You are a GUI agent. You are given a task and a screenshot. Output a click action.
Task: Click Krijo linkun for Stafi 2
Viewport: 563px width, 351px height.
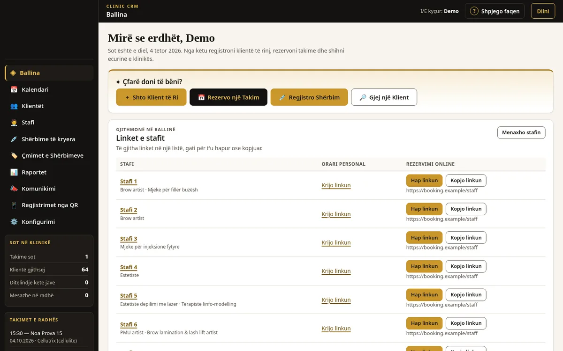click(x=336, y=214)
